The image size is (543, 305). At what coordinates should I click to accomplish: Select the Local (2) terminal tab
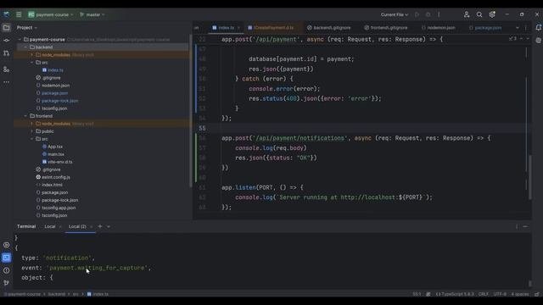click(77, 227)
